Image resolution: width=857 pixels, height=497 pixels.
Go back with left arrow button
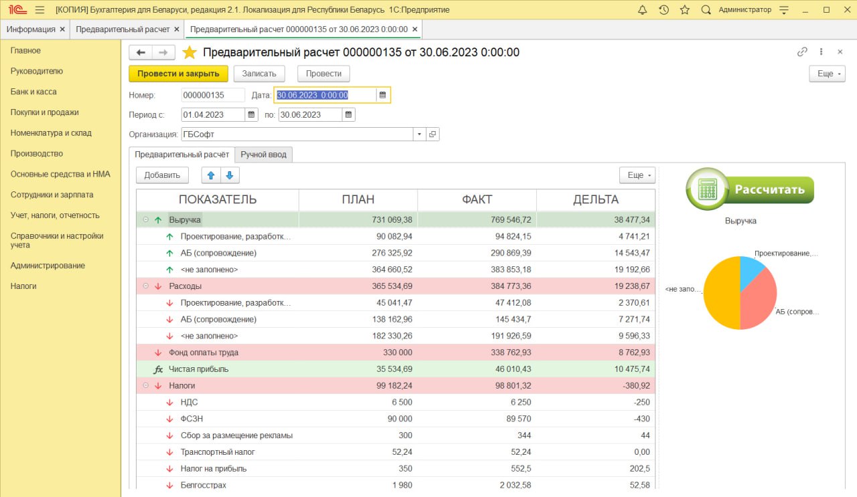point(141,53)
